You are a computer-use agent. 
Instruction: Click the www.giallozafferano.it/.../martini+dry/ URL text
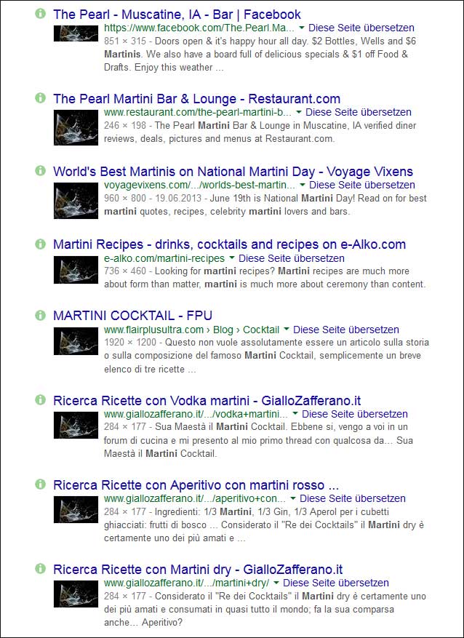tap(187, 583)
